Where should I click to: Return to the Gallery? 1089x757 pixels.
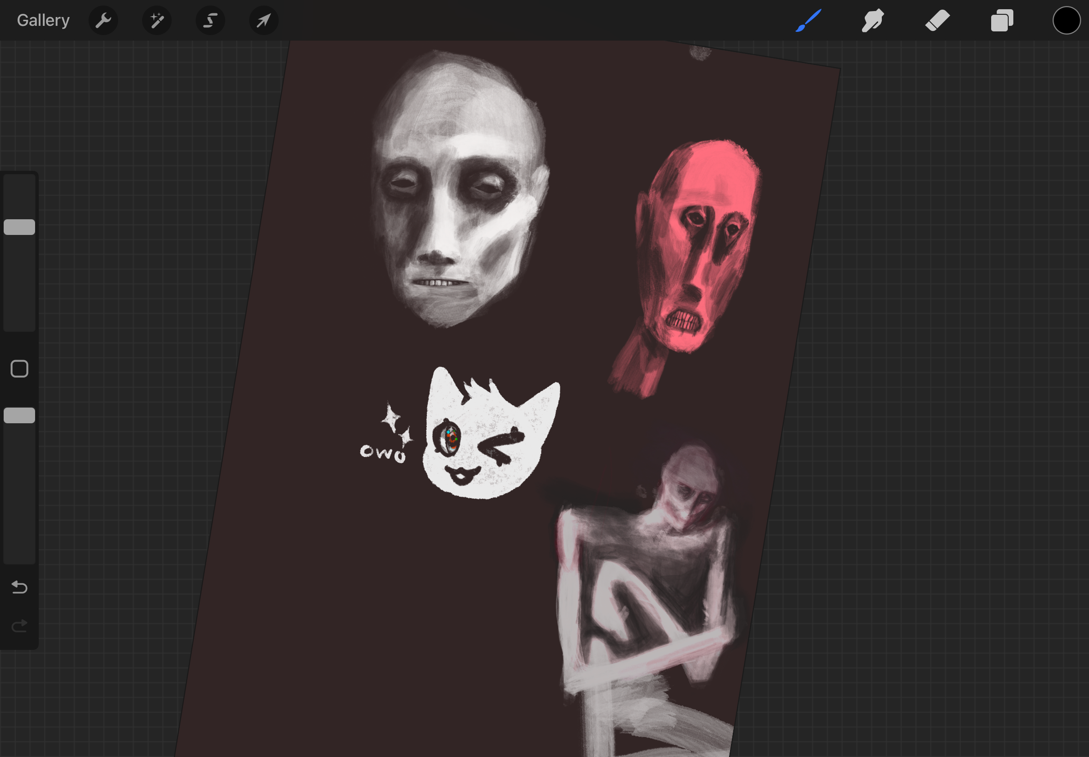(x=43, y=20)
